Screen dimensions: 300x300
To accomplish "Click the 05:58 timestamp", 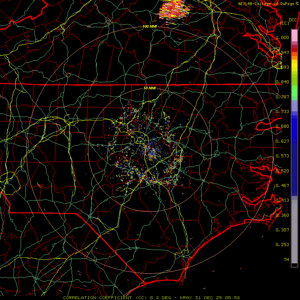I will [x=232, y=298].
